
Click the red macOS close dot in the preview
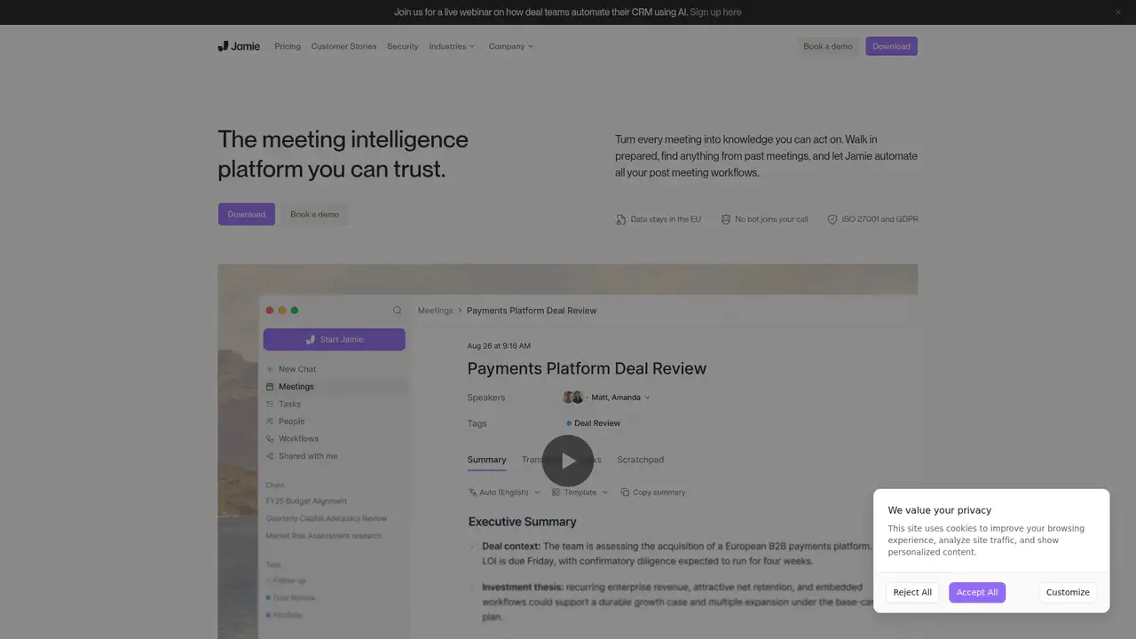(x=270, y=311)
